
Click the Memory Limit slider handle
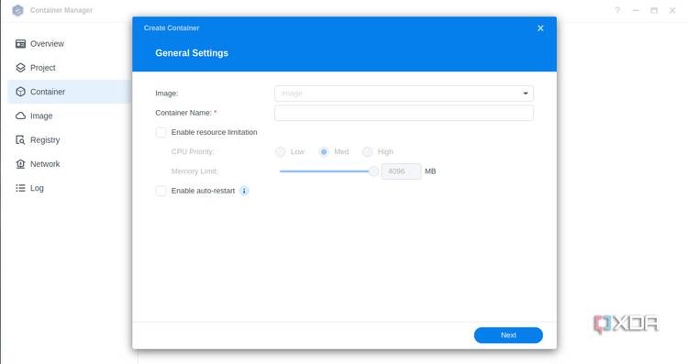pos(373,171)
